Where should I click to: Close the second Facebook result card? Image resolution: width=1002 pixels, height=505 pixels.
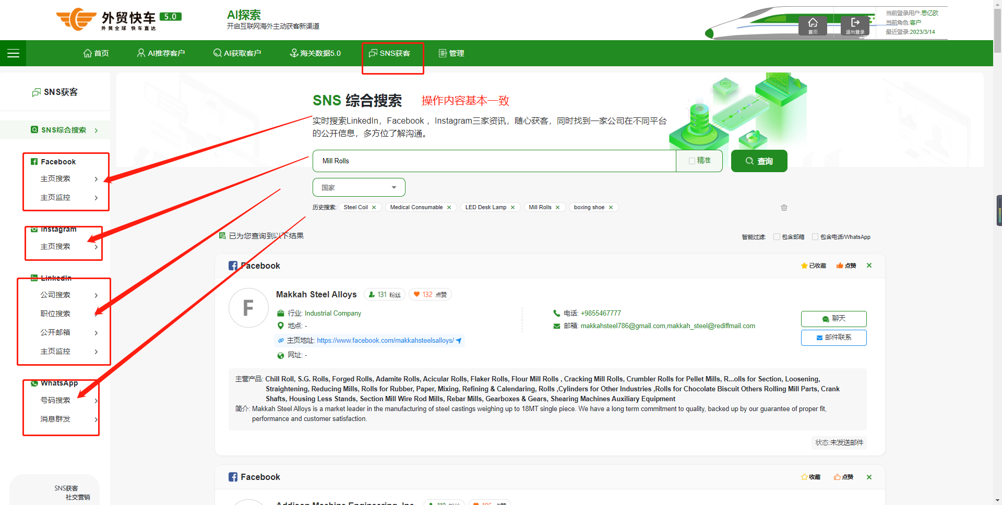(x=869, y=477)
